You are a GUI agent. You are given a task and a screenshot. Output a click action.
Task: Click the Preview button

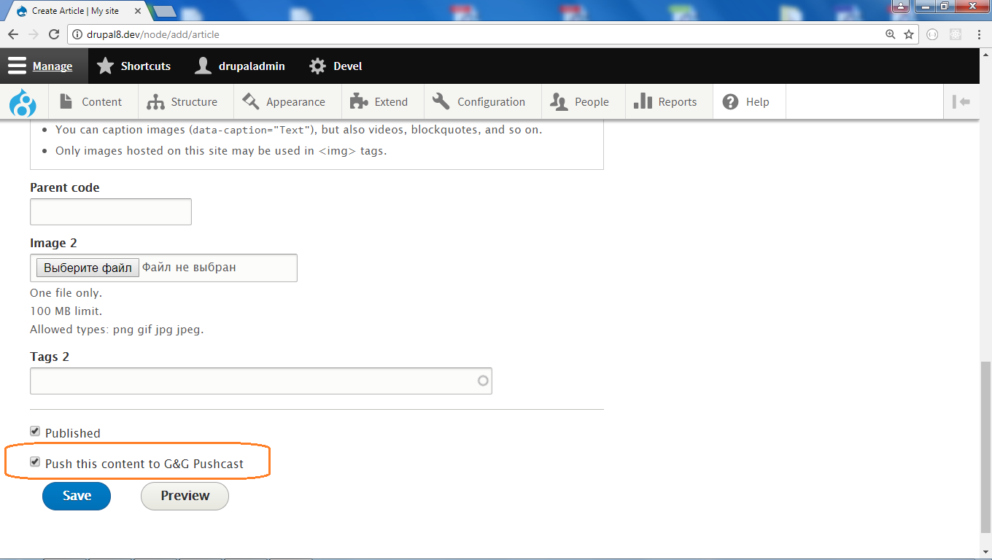tap(184, 496)
